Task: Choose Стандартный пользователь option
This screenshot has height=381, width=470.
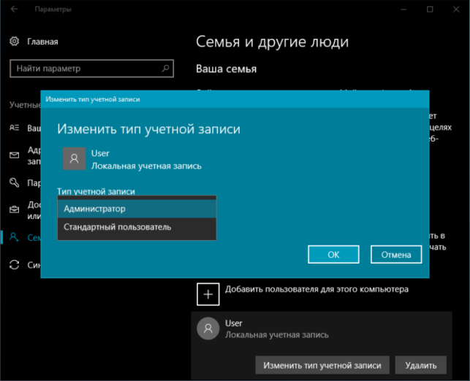Action: 137,227
